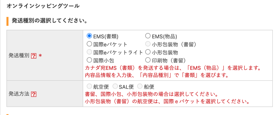Open the help icon beside 発送方法
The image size is (276, 115).
pos(34,95)
